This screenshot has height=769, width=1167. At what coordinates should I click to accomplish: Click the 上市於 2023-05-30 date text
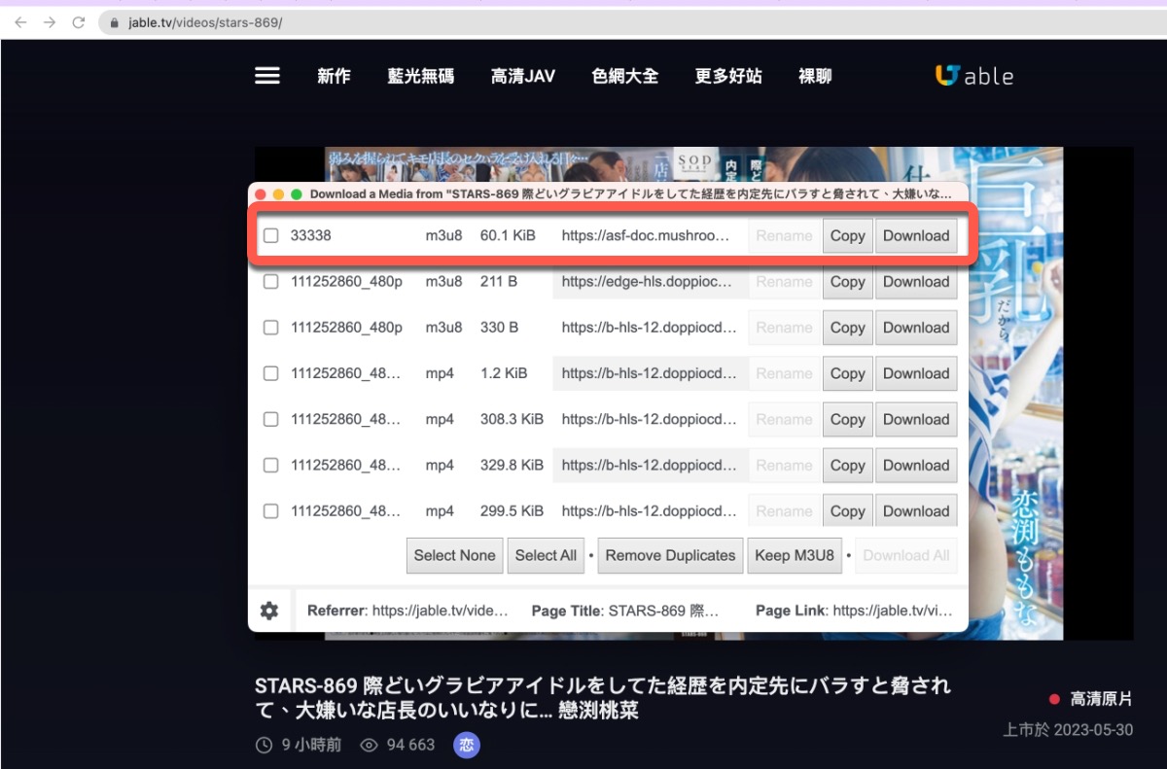point(1068,729)
